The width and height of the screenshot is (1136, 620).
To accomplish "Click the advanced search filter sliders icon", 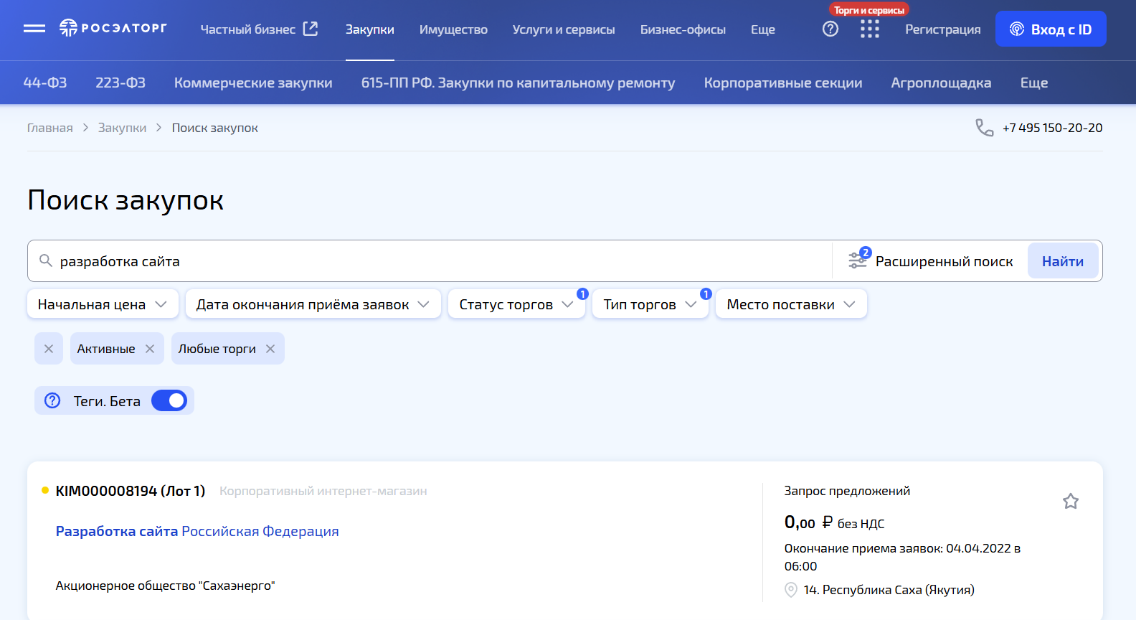I will (x=858, y=260).
